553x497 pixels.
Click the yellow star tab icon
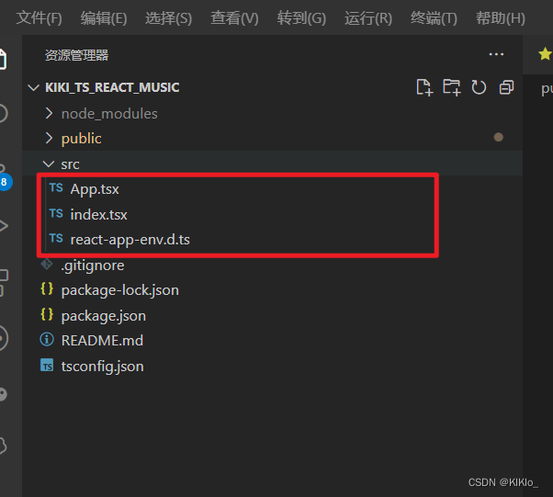[545, 54]
